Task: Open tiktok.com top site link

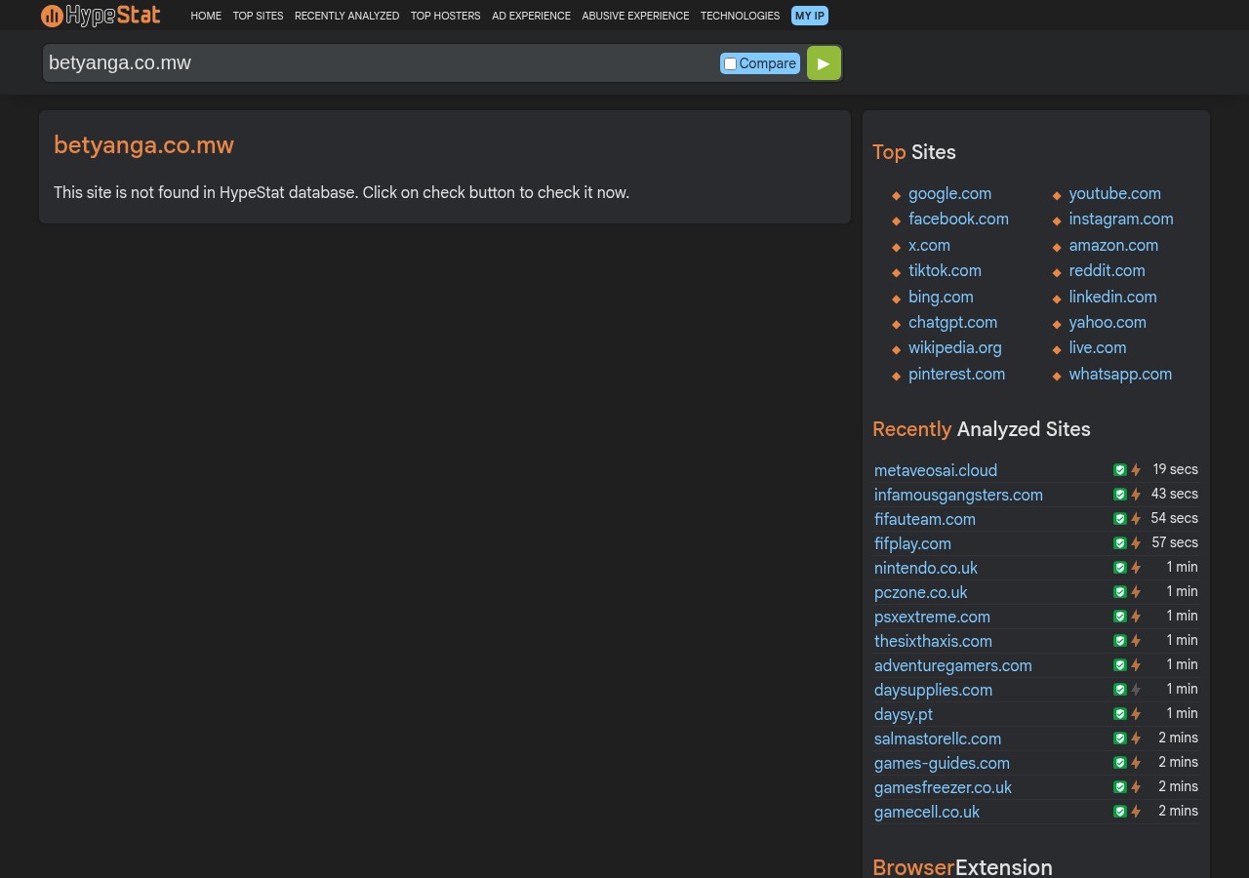Action: 945,270
